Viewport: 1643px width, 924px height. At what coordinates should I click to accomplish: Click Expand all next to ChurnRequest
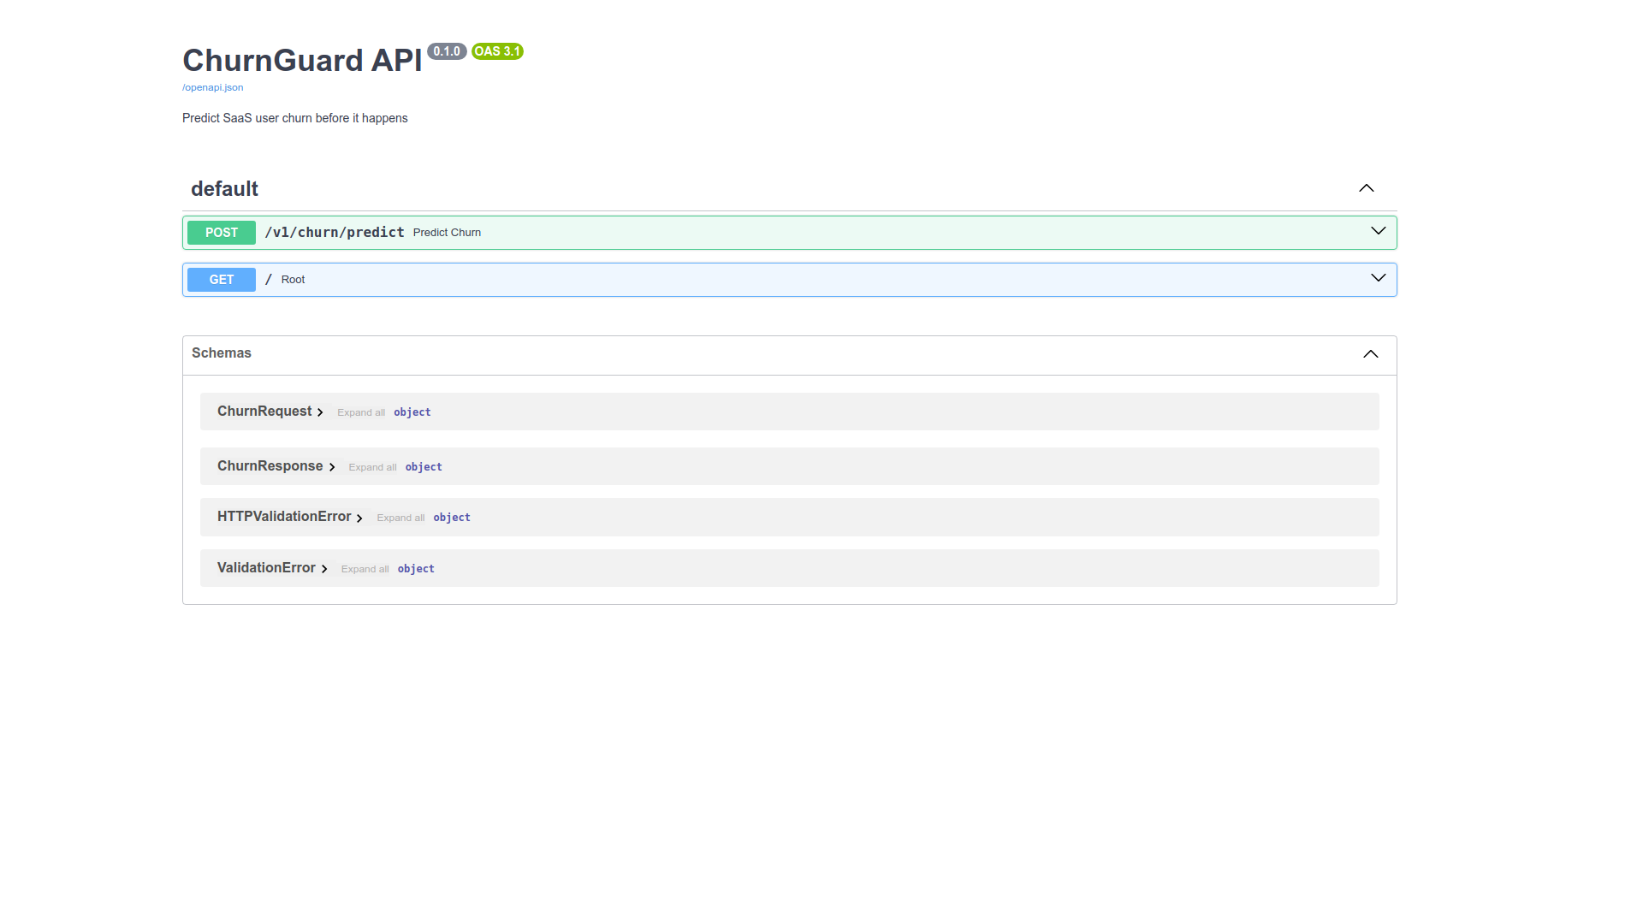coord(360,412)
